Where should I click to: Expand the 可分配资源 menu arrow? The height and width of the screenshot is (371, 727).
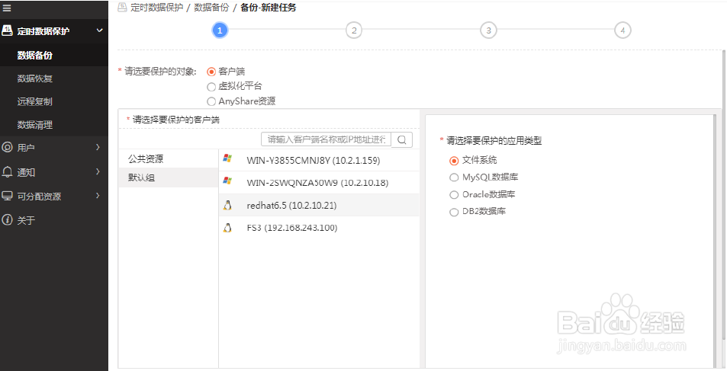(x=98, y=196)
